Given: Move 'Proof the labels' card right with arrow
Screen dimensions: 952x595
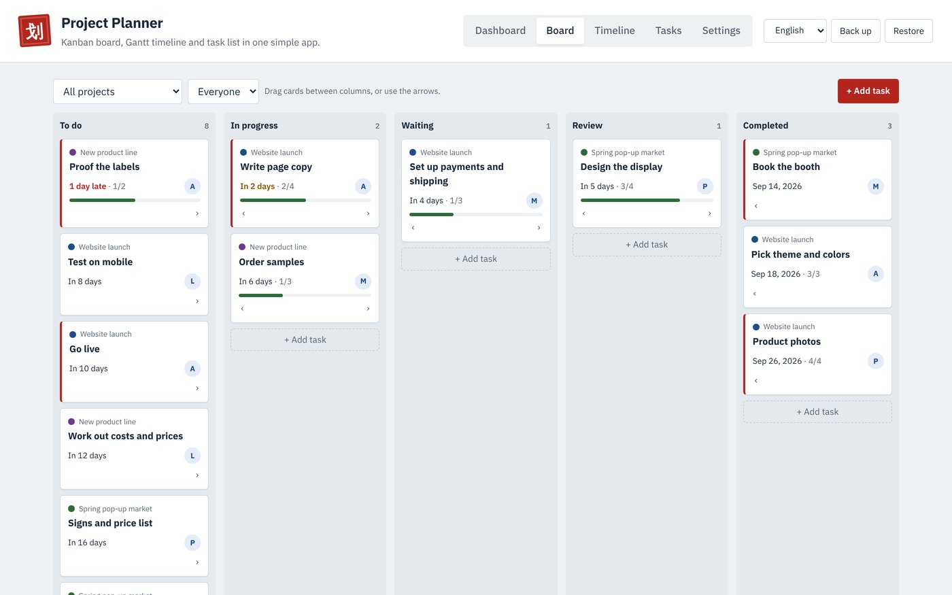Looking at the screenshot, I should click(197, 214).
